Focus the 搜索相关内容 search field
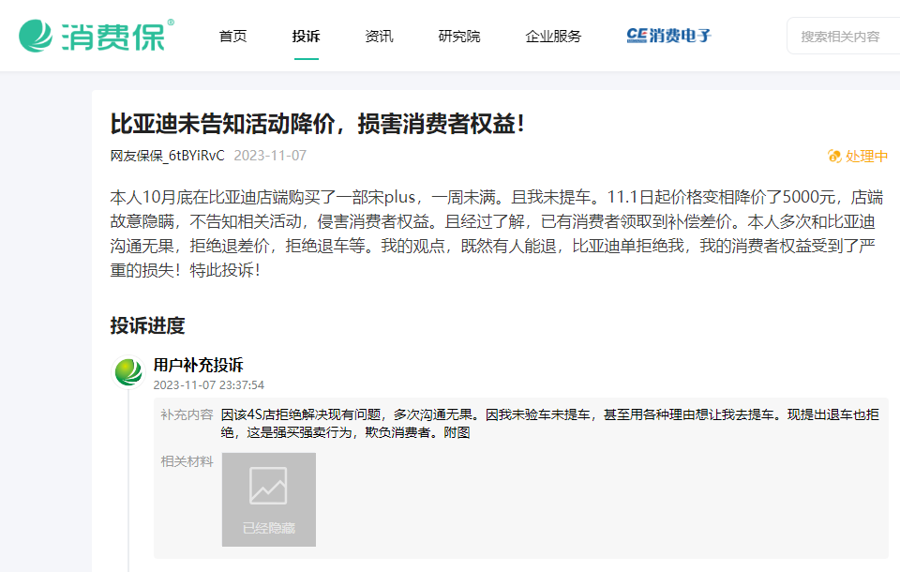 click(843, 37)
